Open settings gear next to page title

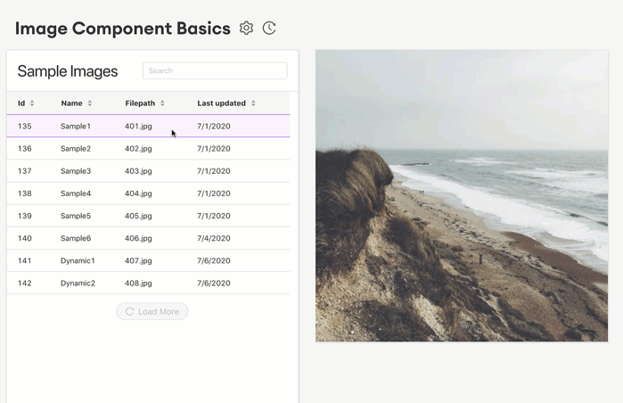pyautogui.click(x=246, y=29)
